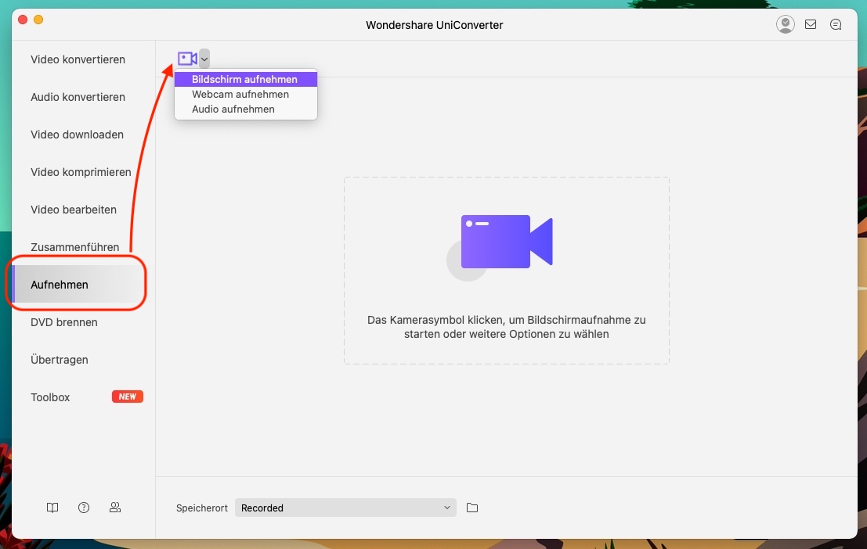Open DVD brennen section
The height and width of the screenshot is (549, 867).
[64, 322]
